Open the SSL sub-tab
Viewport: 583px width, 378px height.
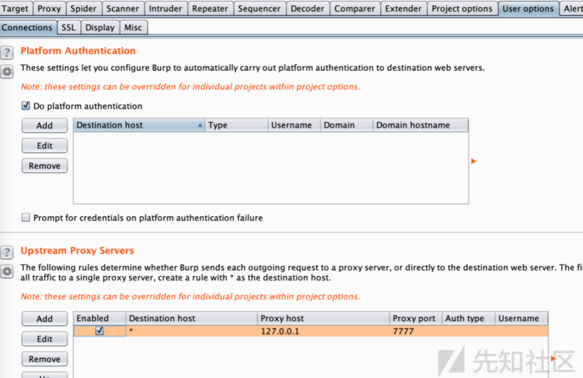[69, 28]
